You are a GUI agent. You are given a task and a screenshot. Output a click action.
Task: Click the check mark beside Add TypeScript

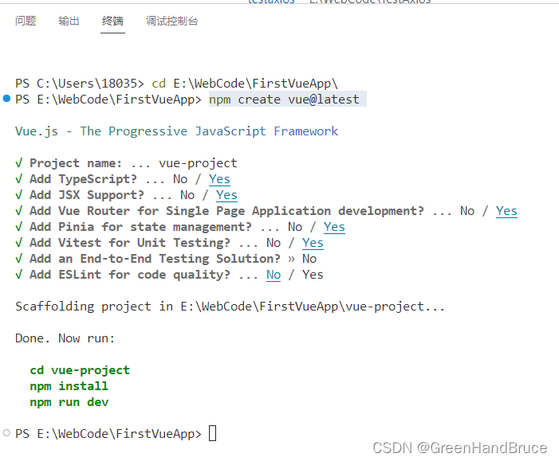click(x=19, y=179)
